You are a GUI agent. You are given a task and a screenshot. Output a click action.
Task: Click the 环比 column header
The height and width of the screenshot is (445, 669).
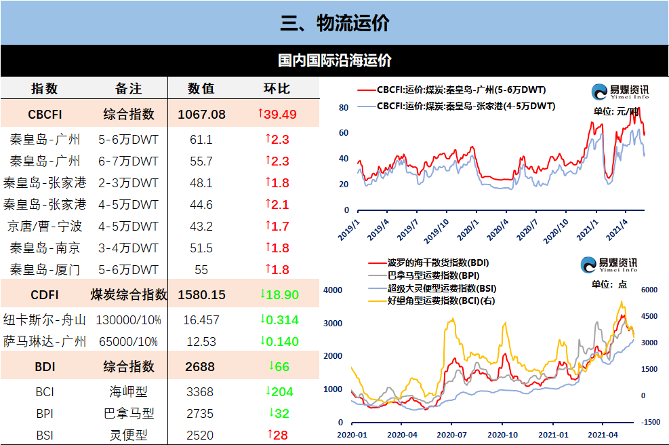click(277, 88)
